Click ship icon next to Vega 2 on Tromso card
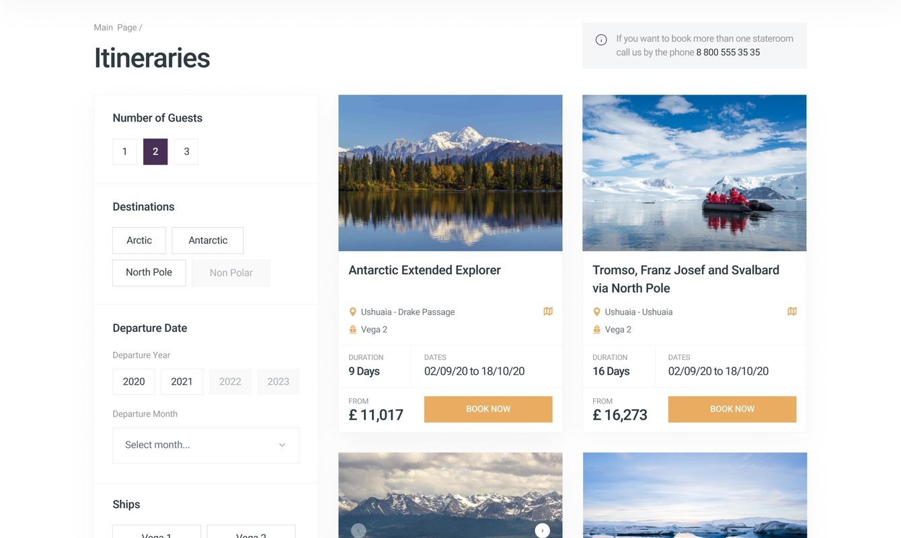This screenshot has height=538, width=901. [596, 330]
